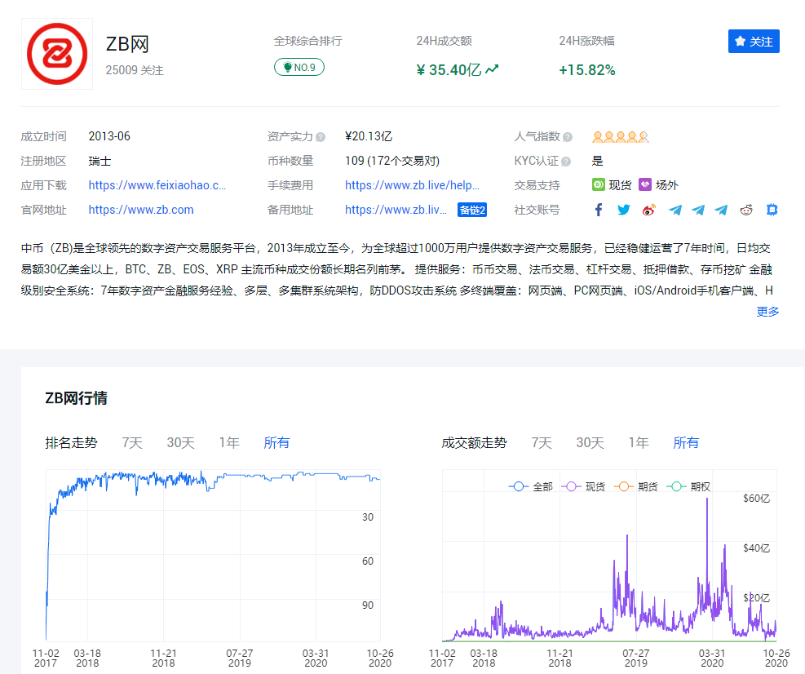Image resolution: width=805 pixels, height=674 pixels.
Task: Click the ZB网行情 section heading
Action: [x=76, y=398]
